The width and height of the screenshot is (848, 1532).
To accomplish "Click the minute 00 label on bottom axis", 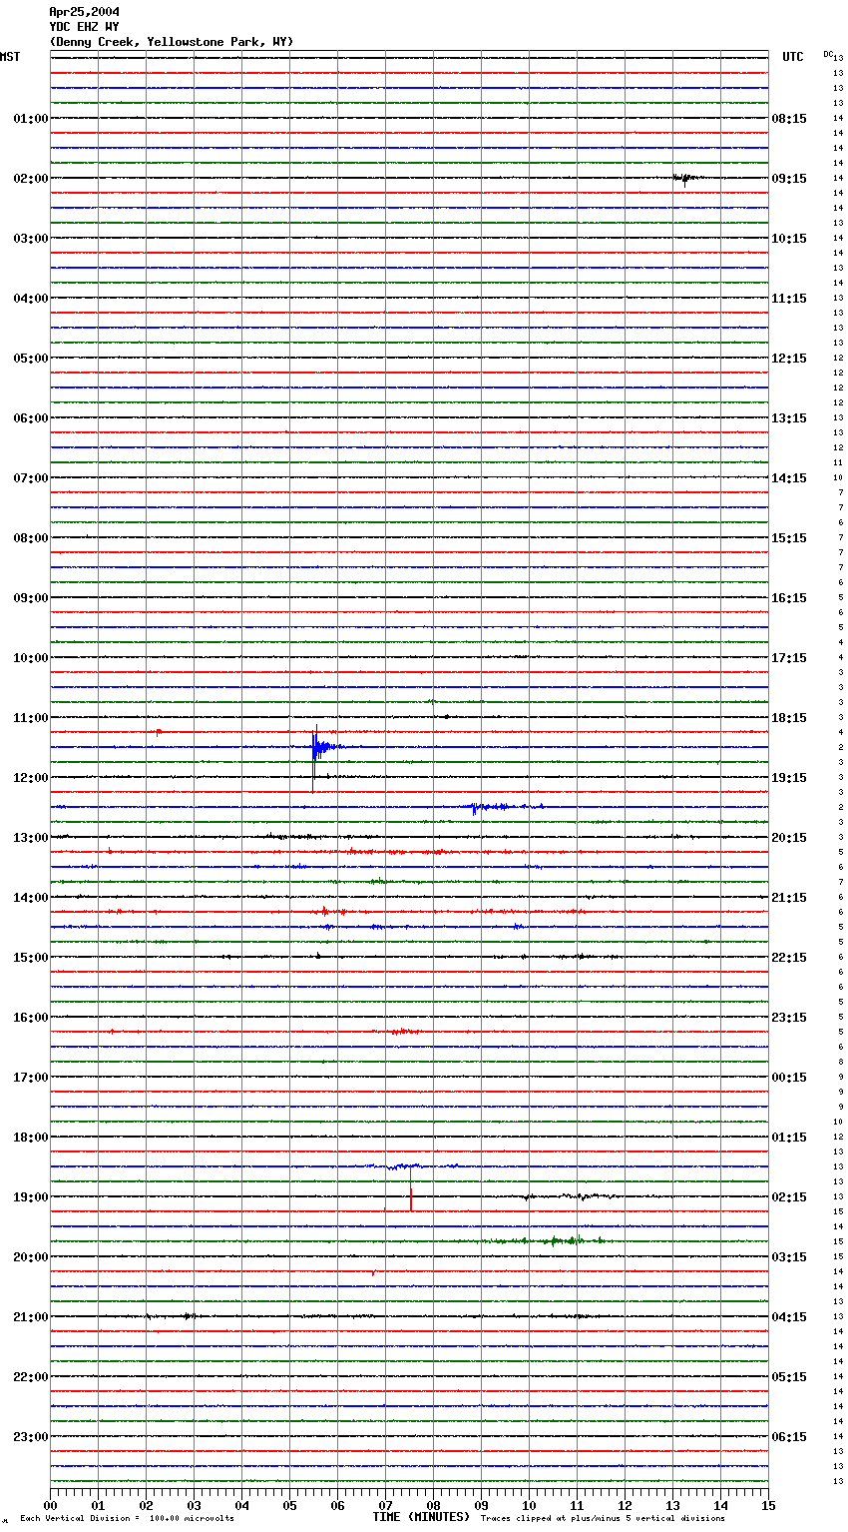I will [x=50, y=1505].
